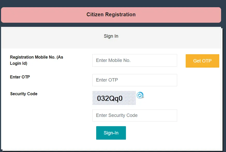Screen dimensions: 226x152
Task: Click the Sign In section heading
Action: click(x=111, y=36)
